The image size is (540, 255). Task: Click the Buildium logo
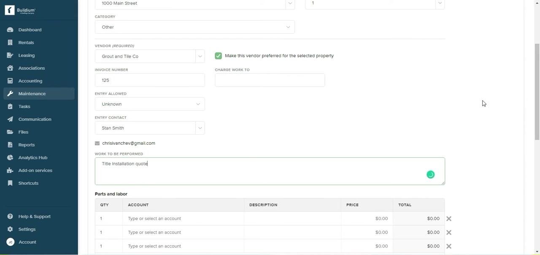point(20,11)
